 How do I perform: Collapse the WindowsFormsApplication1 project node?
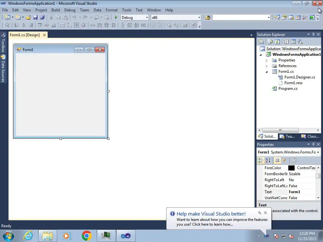coord(261,55)
